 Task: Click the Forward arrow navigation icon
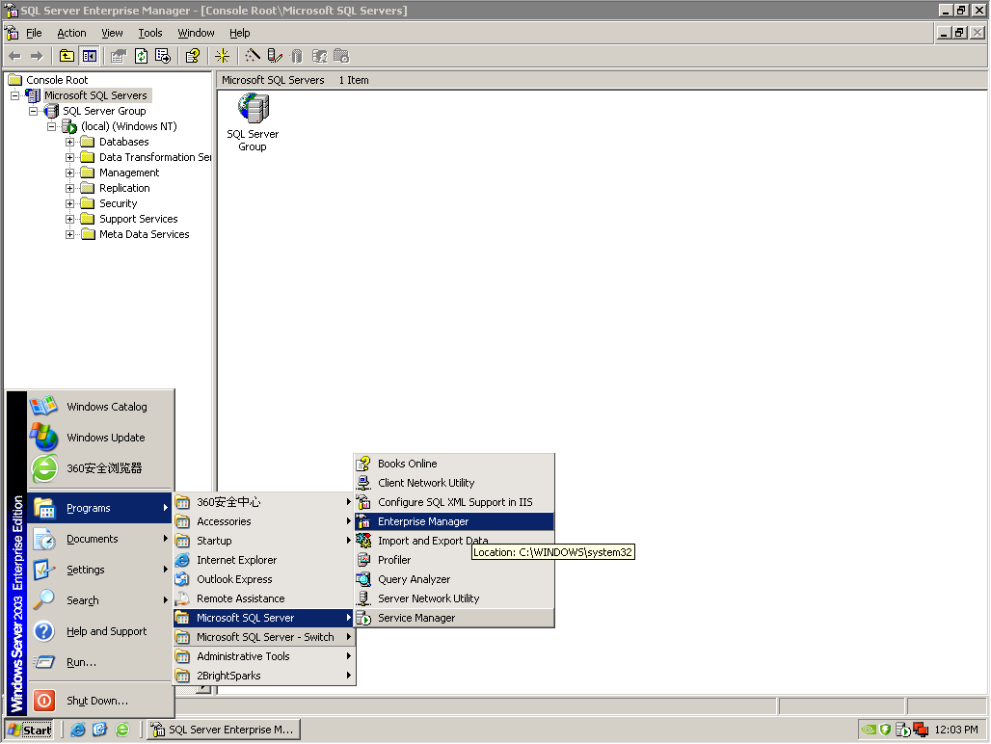36,56
